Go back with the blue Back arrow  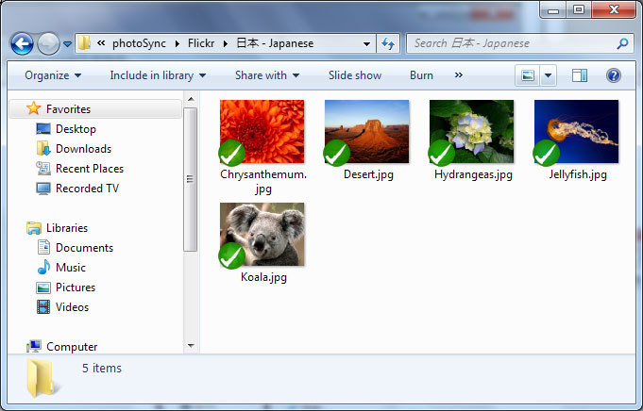22,43
